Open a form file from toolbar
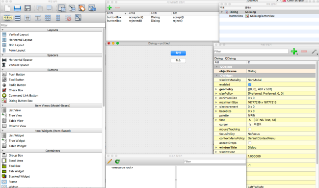319x188 pixels. 18,8
